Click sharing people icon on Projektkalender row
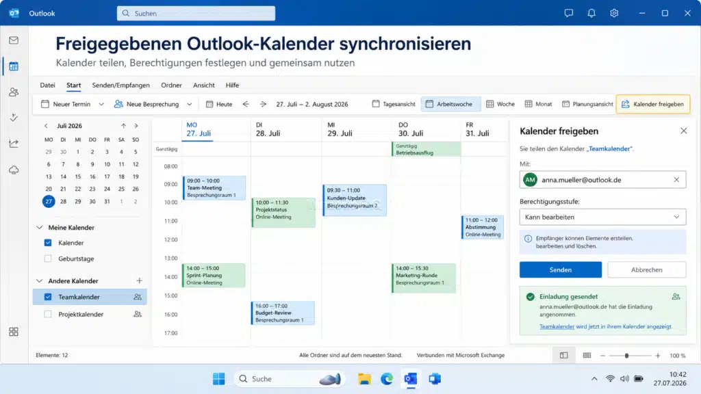This screenshot has height=394, width=701. coord(138,314)
